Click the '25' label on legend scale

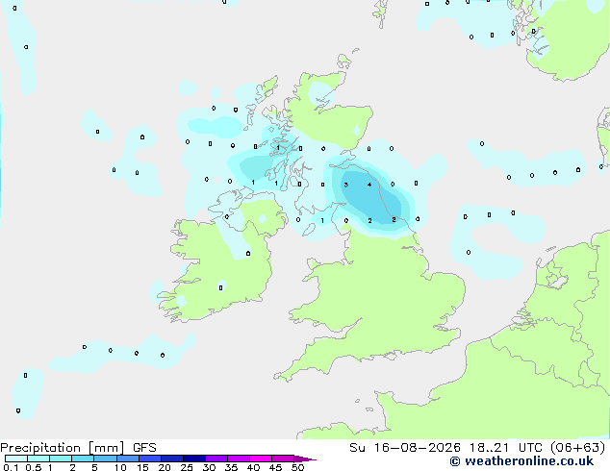point(187,467)
